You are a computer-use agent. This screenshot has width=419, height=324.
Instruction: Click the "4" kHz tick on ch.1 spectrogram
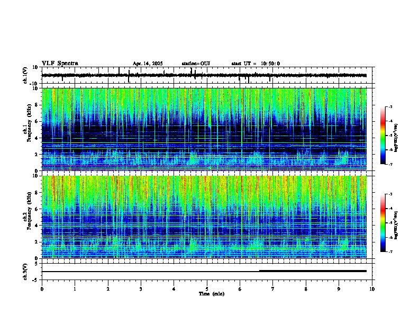coord(37,138)
